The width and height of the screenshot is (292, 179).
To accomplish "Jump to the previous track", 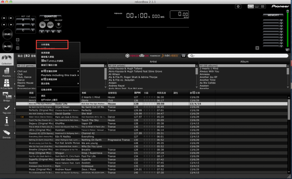I will [4, 18].
